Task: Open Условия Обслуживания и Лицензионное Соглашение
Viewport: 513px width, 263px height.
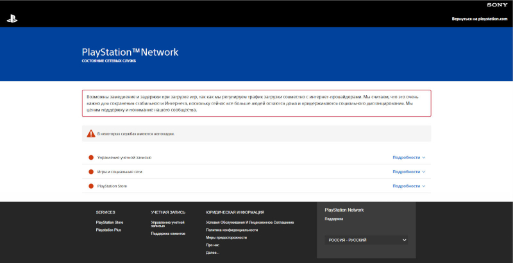Action: [x=249, y=222]
